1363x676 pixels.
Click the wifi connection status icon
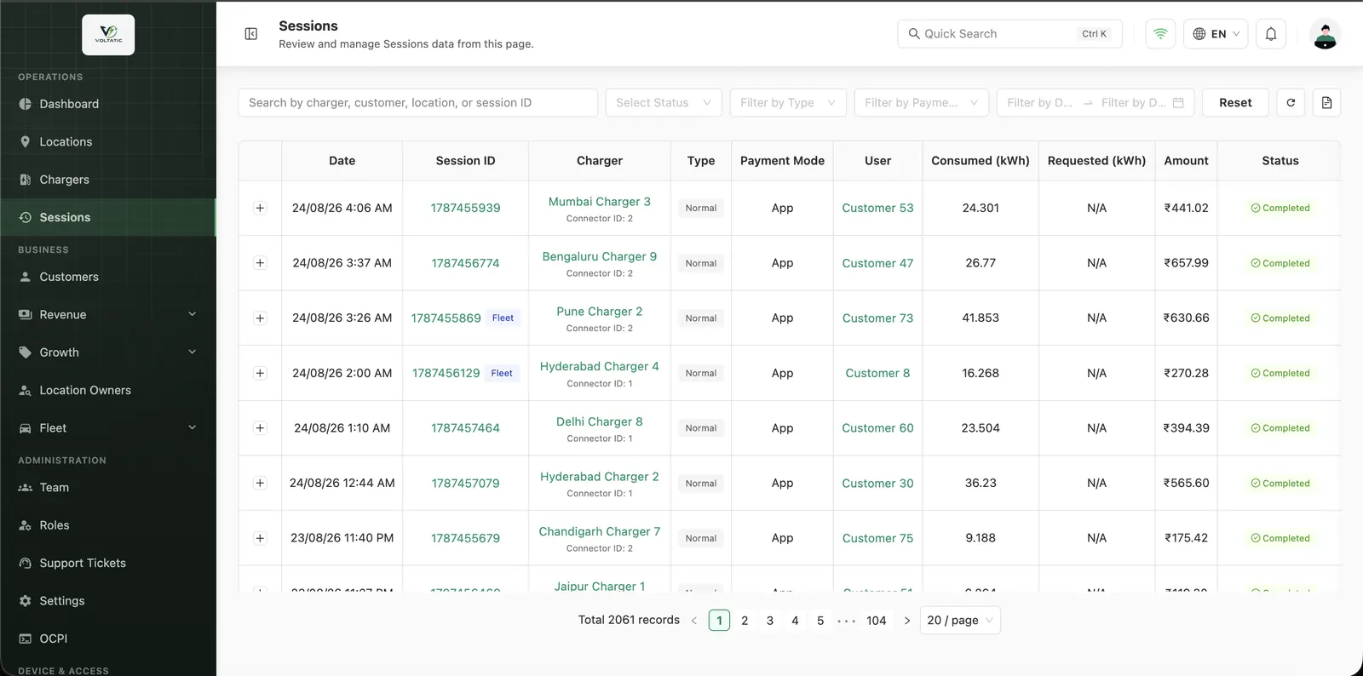[x=1160, y=34]
